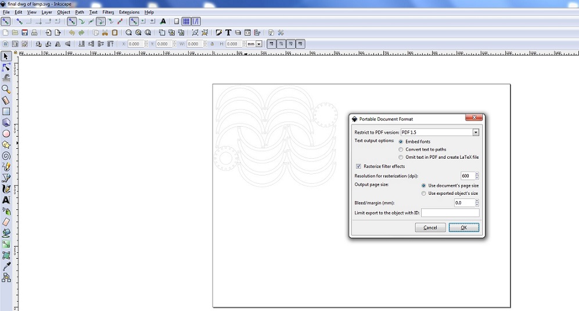Click the H height value field
The height and width of the screenshot is (311, 579).
tap(233, 44)
